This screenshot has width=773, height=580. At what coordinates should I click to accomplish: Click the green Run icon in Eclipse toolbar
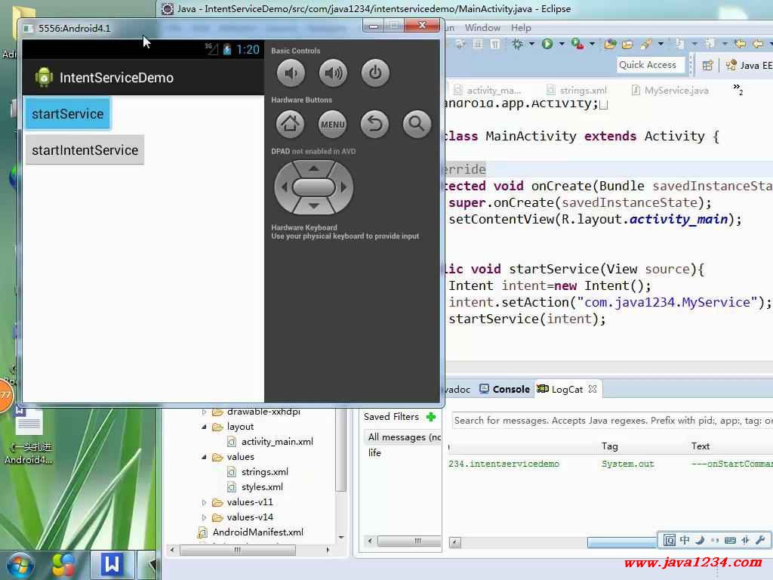click(547, 44)
